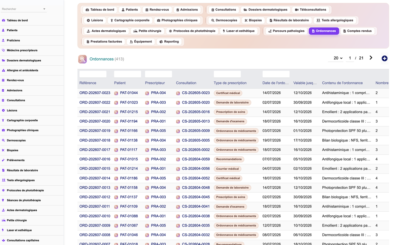Switch to Tests allergologiques tab in top navigation
Viewport: 396px width, 245px height.
tap(335, 20)
